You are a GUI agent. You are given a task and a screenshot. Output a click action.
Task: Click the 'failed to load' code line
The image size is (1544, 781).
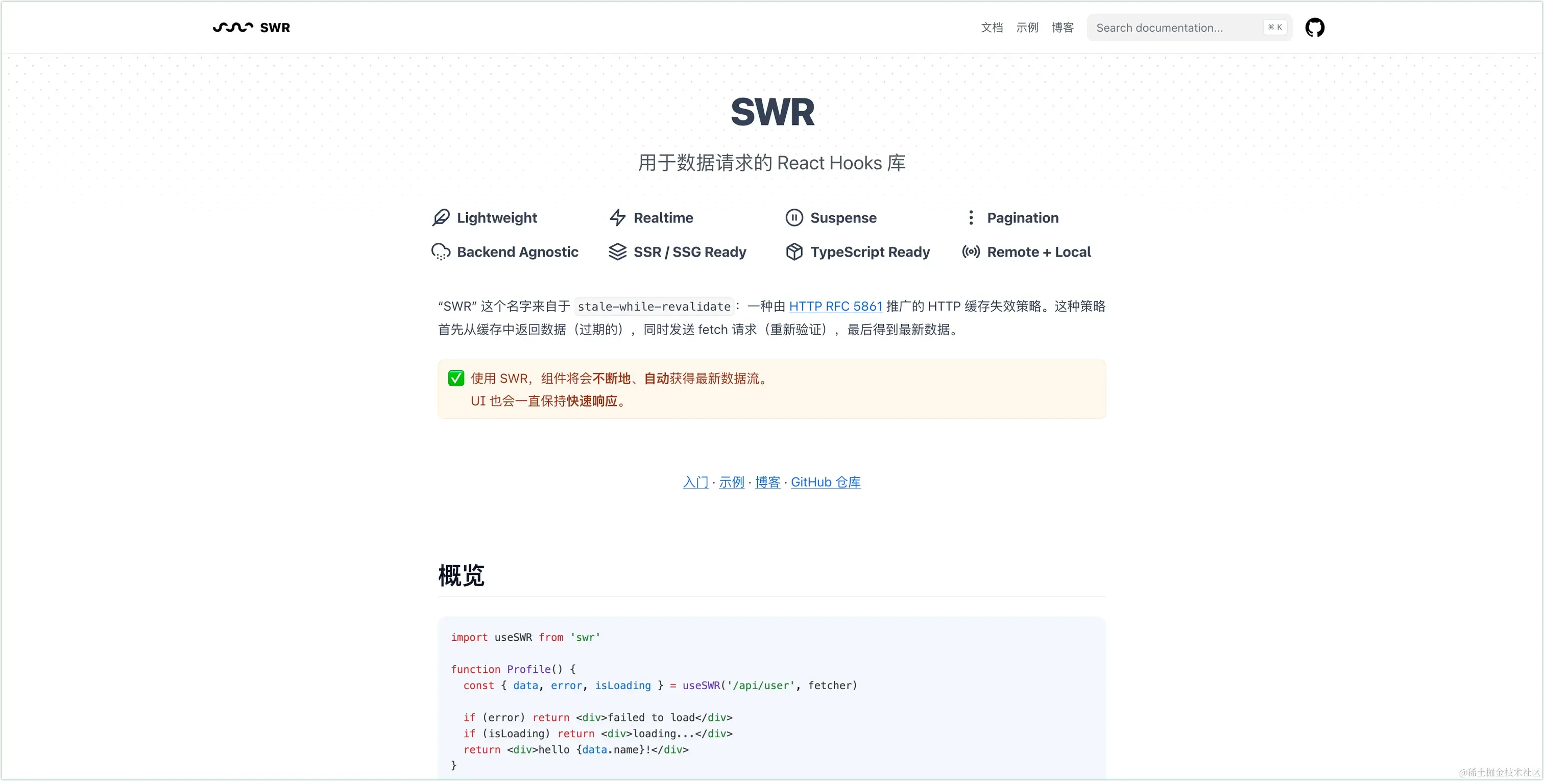(597, 718)
